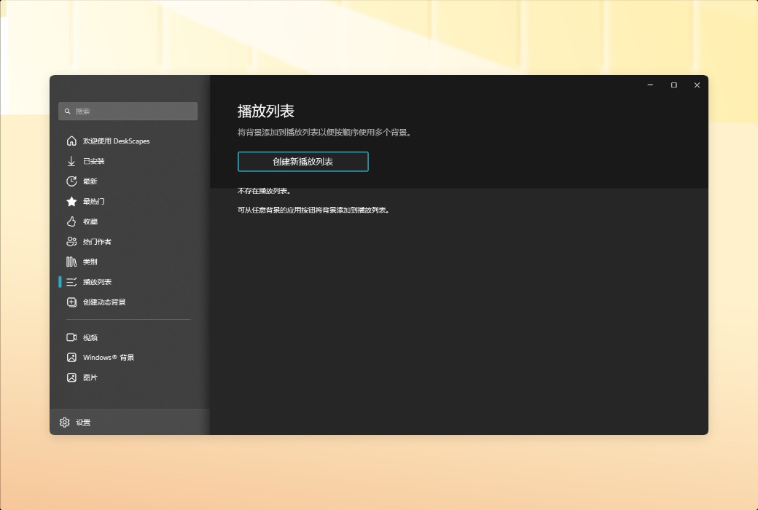758x510 pixels.
Task: Open the 视频 (Video) section
Action: [91, 337]
